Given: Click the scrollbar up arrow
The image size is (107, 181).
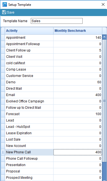Looking at the screenshot, I should pyautogui.click(x=104, y=37).
